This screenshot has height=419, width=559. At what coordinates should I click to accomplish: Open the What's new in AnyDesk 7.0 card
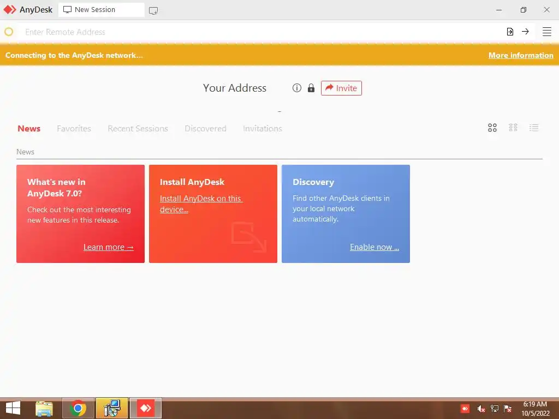click(81, 214)
